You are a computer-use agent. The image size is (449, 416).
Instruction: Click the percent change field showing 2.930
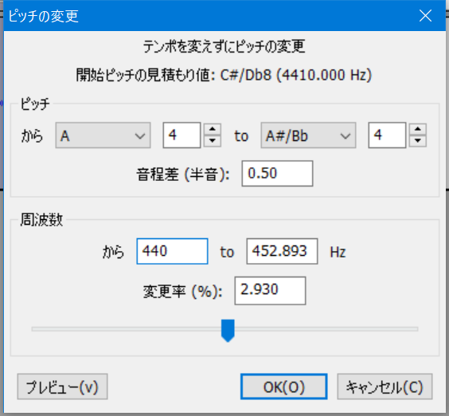[x=270, y=290]
